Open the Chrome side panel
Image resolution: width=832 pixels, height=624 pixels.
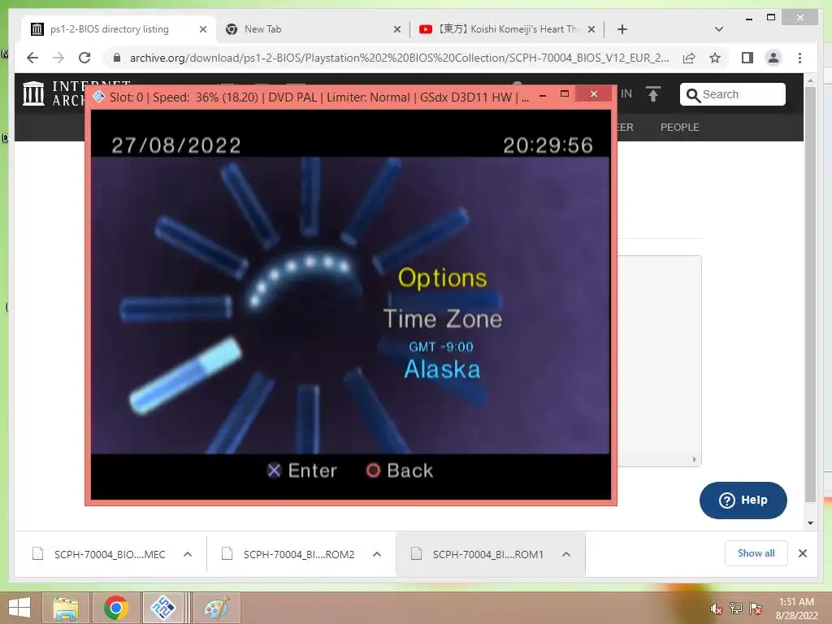(747, 58)
